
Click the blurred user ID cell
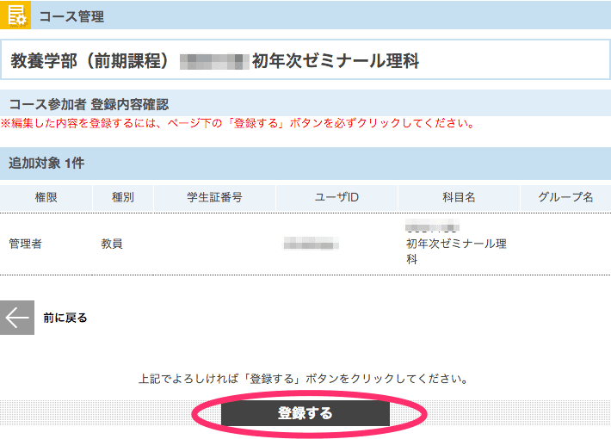[312, 244]
